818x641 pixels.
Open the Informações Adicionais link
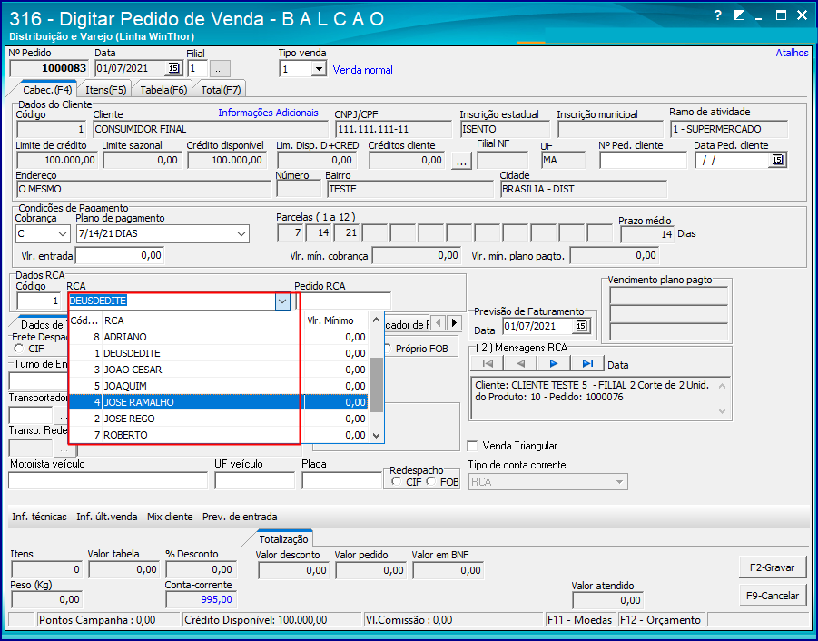[268, 113]
